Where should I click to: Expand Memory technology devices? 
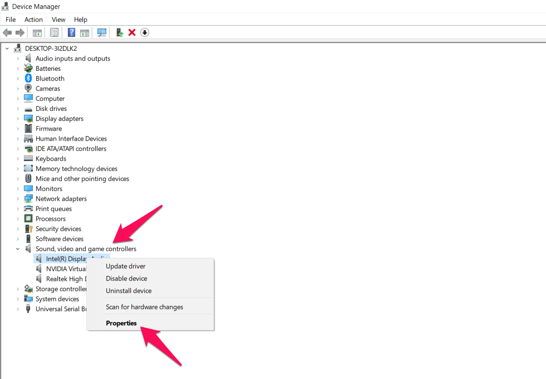point(18,169)
